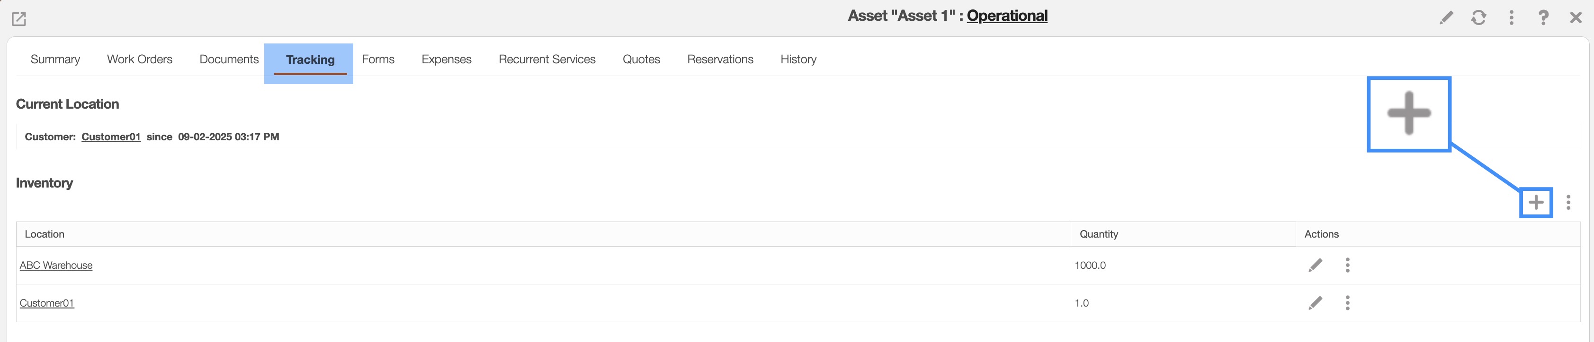Click the edit asset pencil icon

coord(1446,18)
